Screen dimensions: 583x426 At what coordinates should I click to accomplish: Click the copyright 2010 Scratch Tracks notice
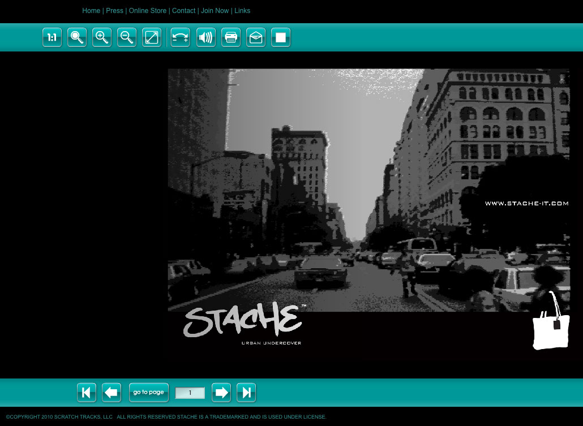pyautogui.click(x=166, y=417)
